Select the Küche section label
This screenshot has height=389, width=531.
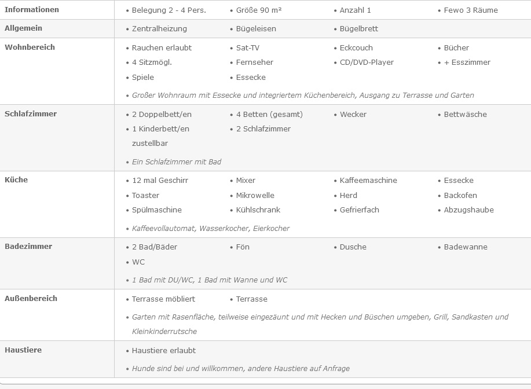click(16, 180)
